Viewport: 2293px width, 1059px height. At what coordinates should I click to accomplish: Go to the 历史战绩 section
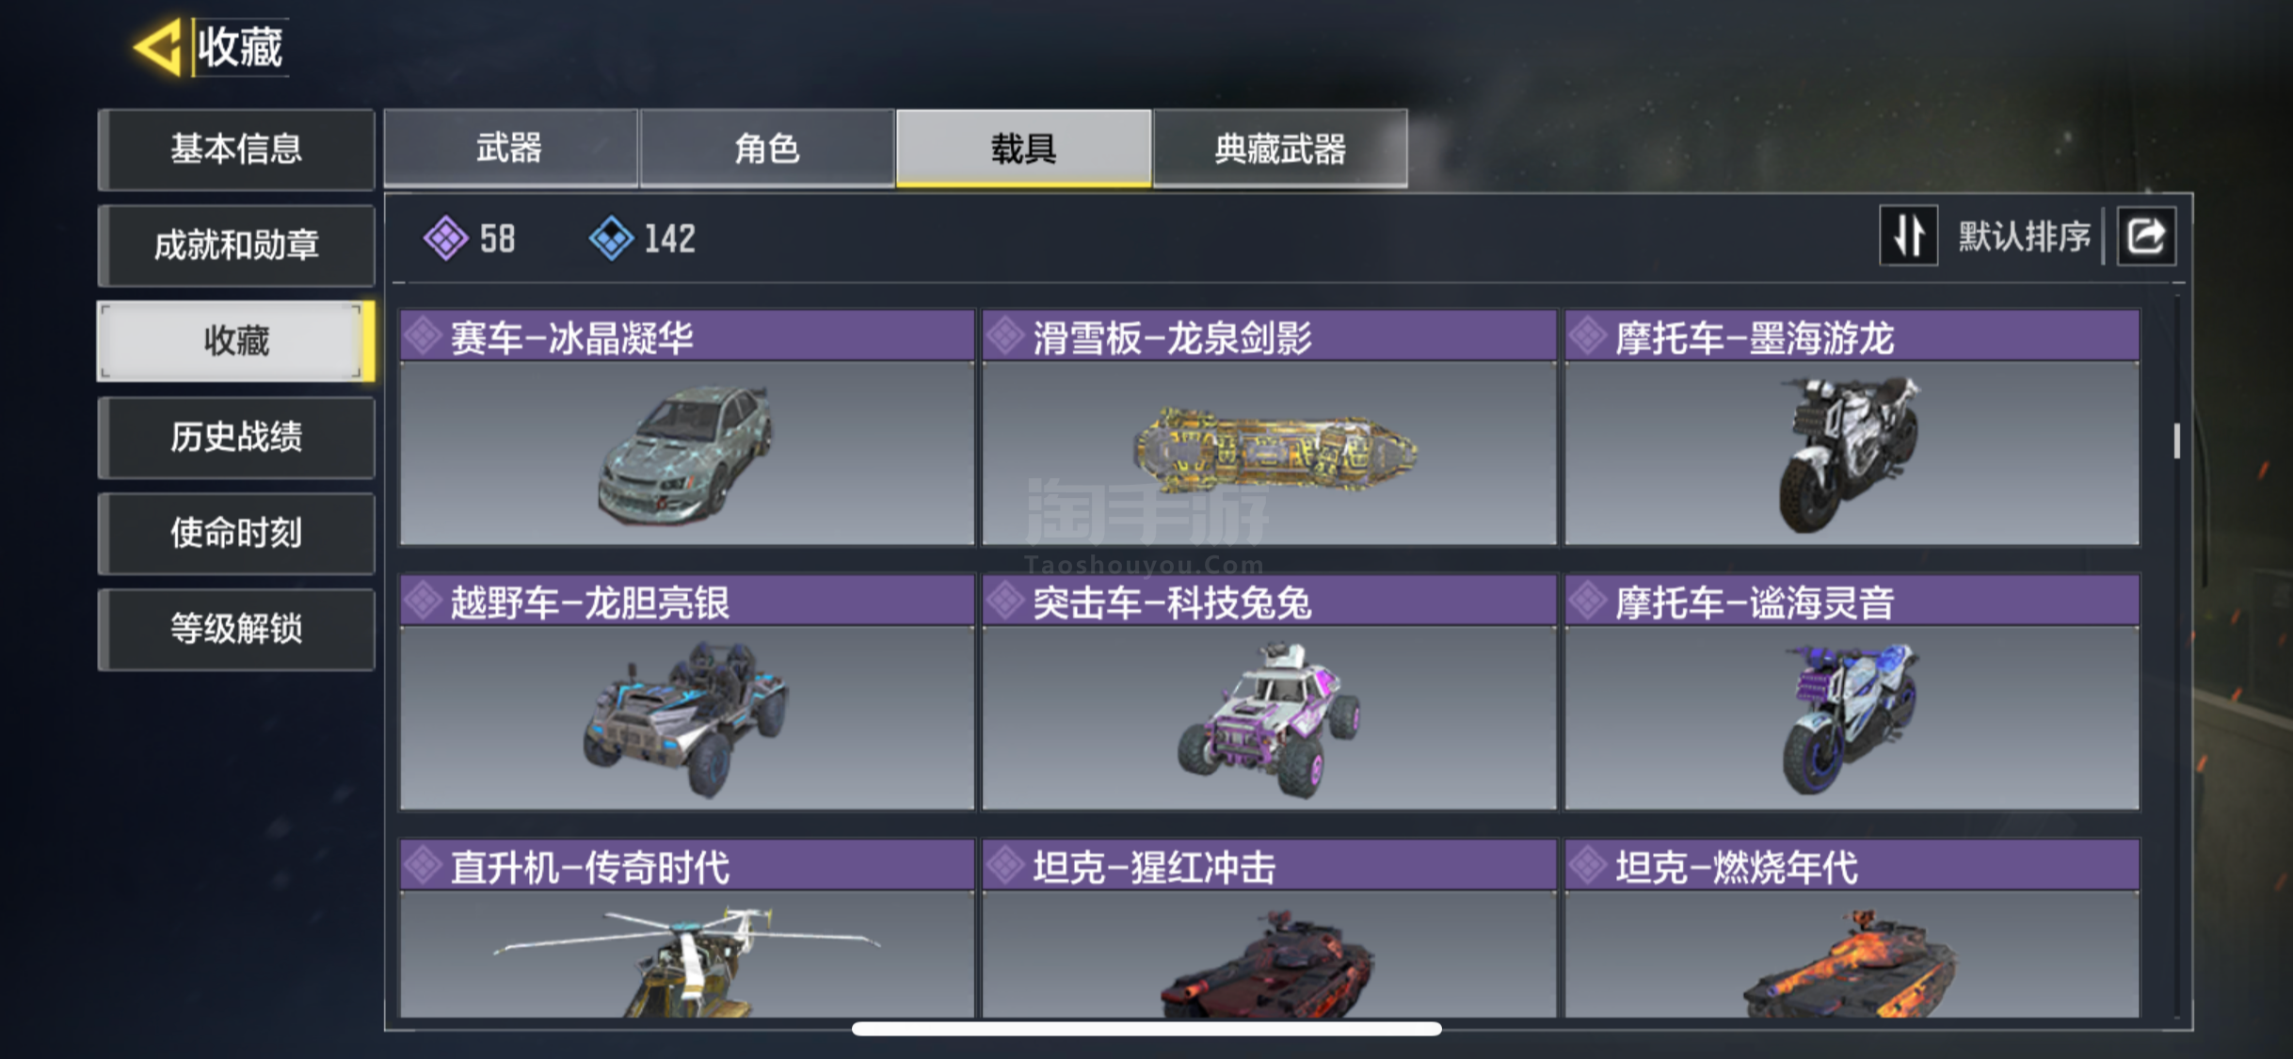(236, 438)
